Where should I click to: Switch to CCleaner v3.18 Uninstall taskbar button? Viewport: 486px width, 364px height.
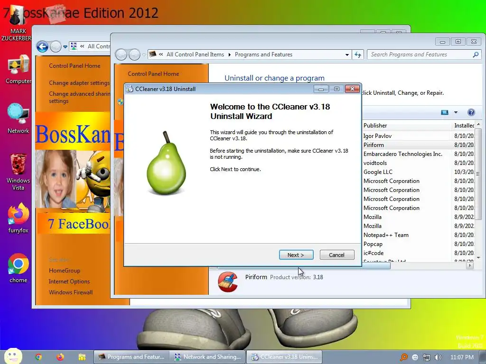[284, 357]
